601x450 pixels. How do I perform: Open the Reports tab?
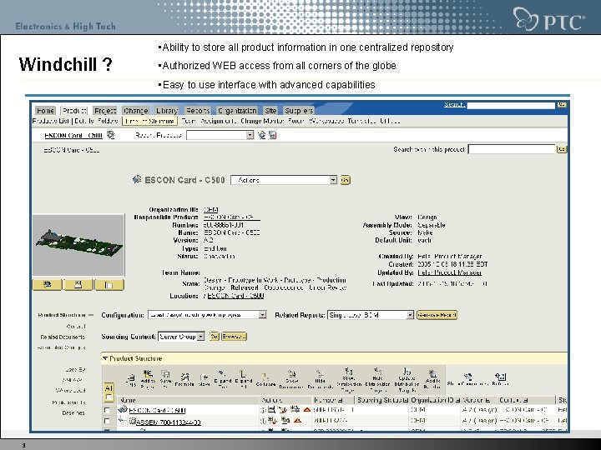pos(197,111)
